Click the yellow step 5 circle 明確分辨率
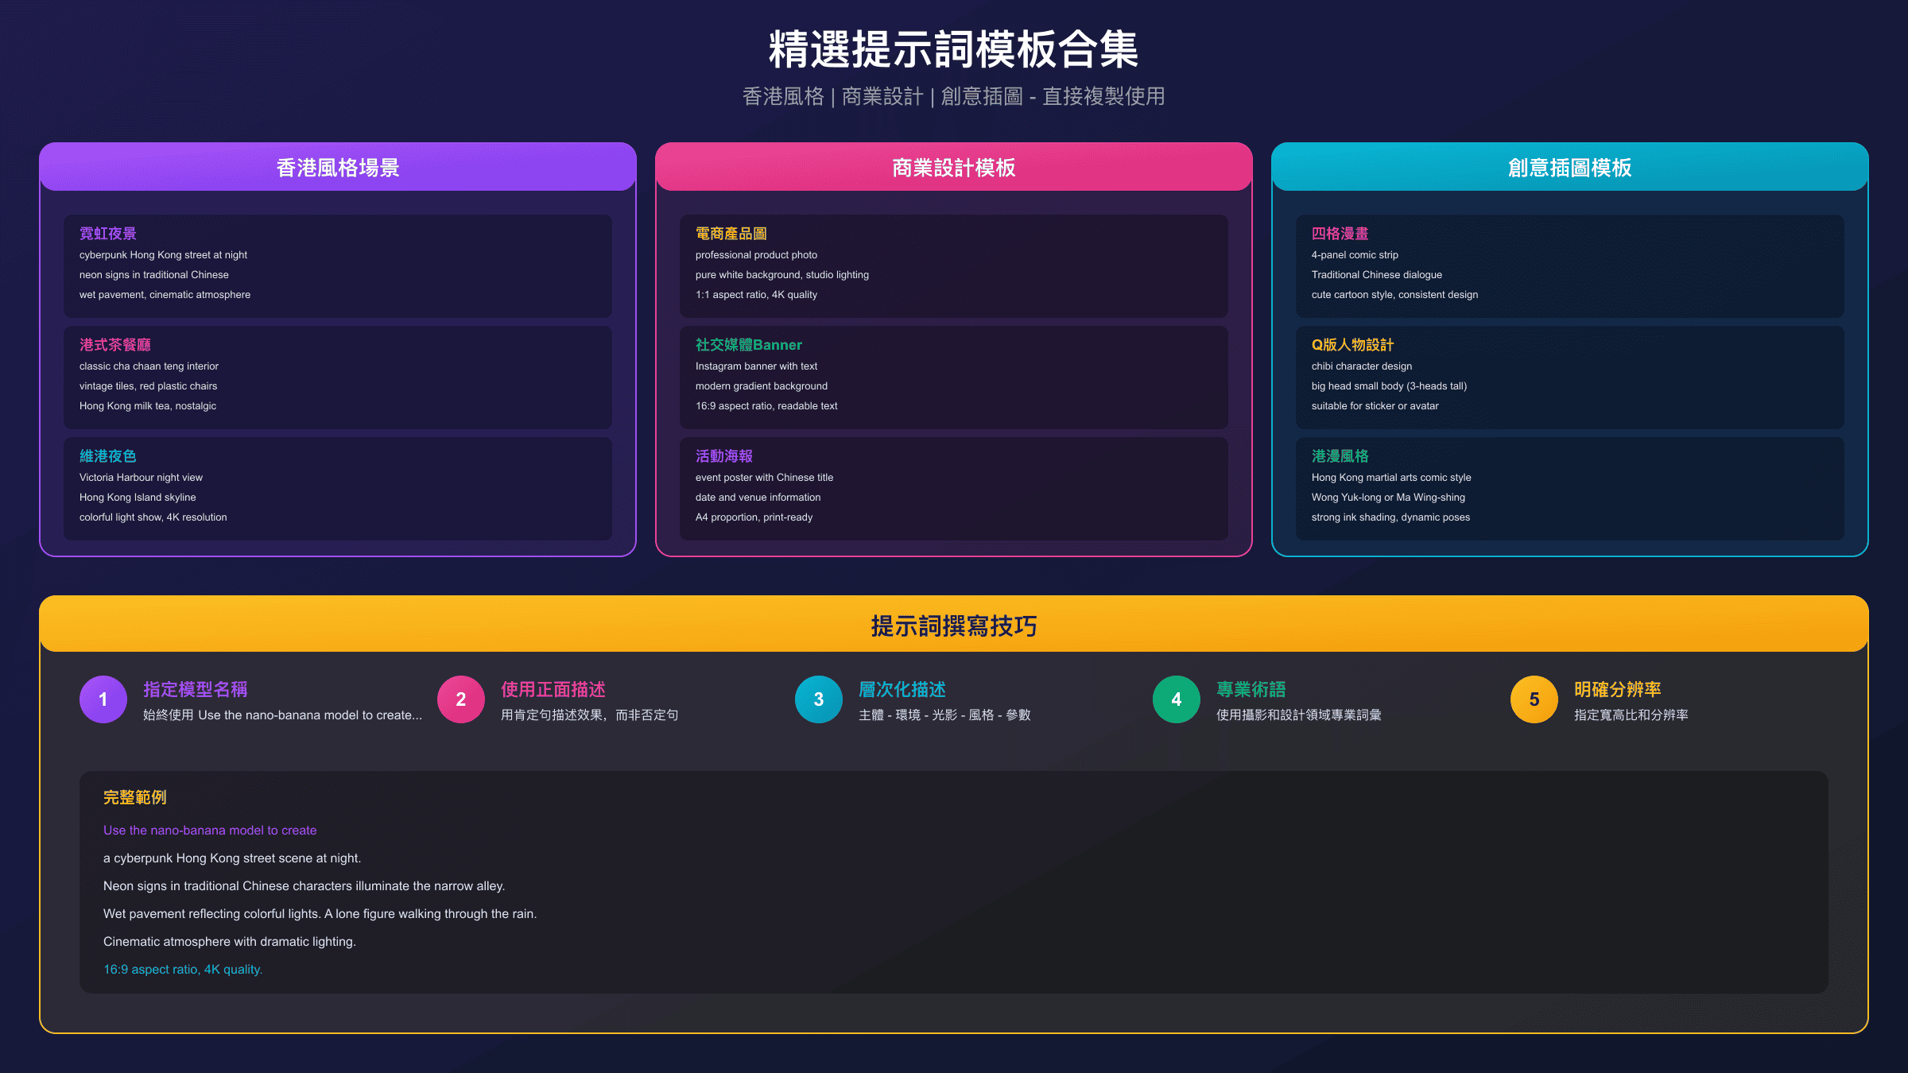 click(1533, 699)
